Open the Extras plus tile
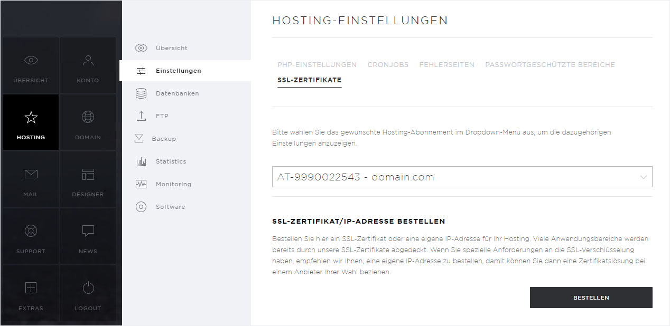670x326 pixels. click(x=31, y=293)
